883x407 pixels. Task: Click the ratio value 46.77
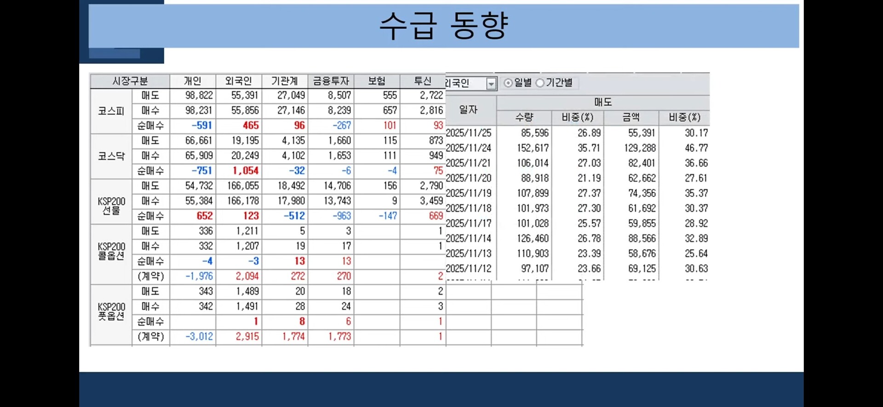click(696, 148)
